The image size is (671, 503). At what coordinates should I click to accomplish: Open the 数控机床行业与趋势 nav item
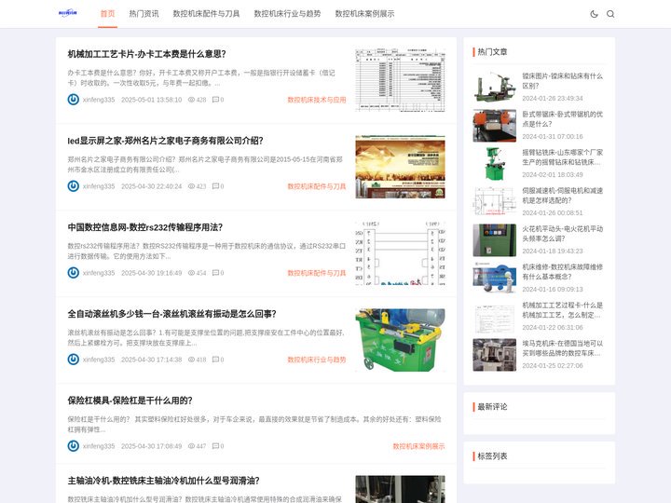[287, 14]
